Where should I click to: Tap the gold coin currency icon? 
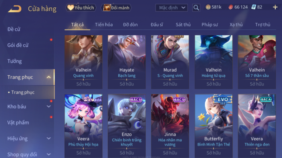[x=208, y=7]
